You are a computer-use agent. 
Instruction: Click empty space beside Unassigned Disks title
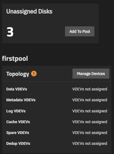coord(76,11)
